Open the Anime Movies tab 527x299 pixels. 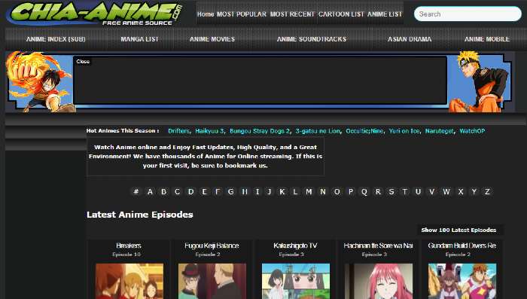click(x=212, y=39)
